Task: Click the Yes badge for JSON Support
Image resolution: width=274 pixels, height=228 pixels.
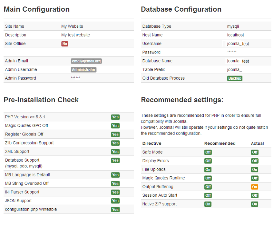Action: 115,201
